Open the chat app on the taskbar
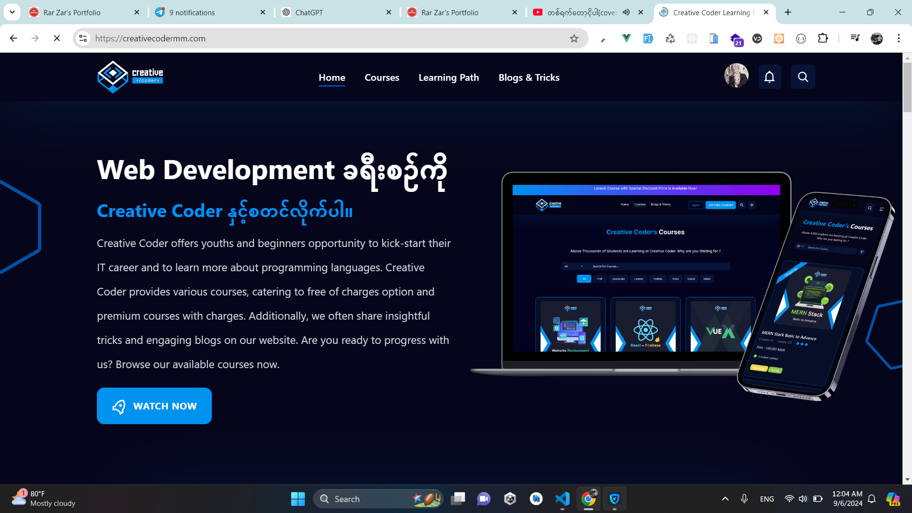Screen dimensions: 912x513 click(484, 499)
